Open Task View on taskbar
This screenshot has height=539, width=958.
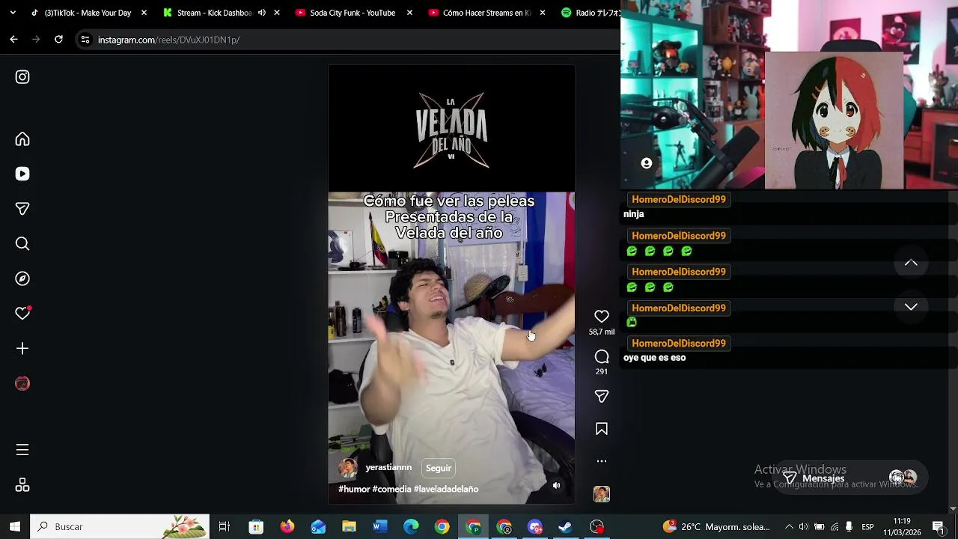[x=224, y=526]
